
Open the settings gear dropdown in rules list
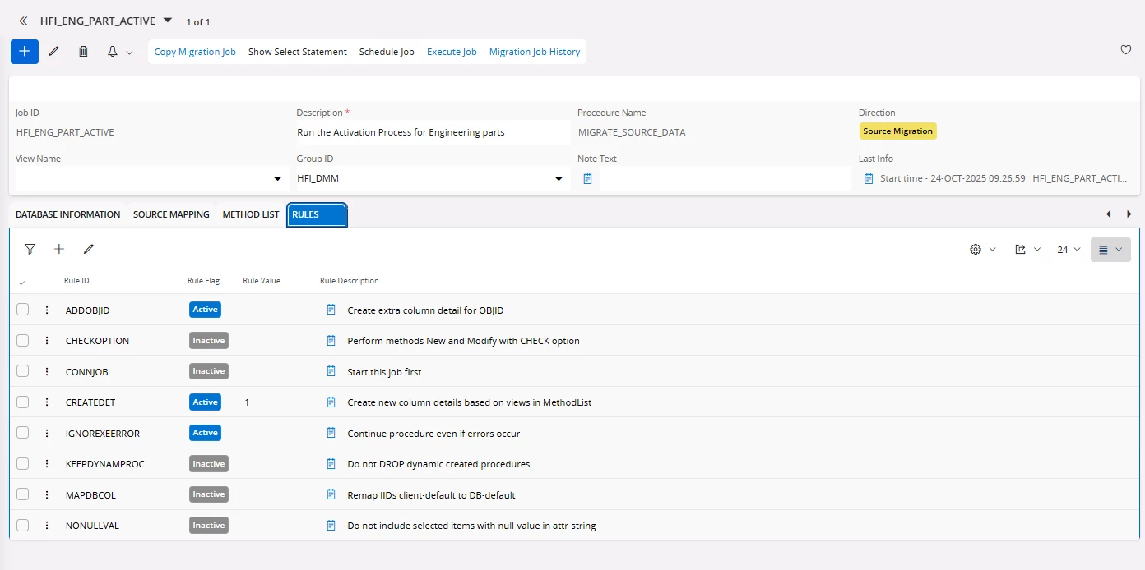tap(982, 250)
